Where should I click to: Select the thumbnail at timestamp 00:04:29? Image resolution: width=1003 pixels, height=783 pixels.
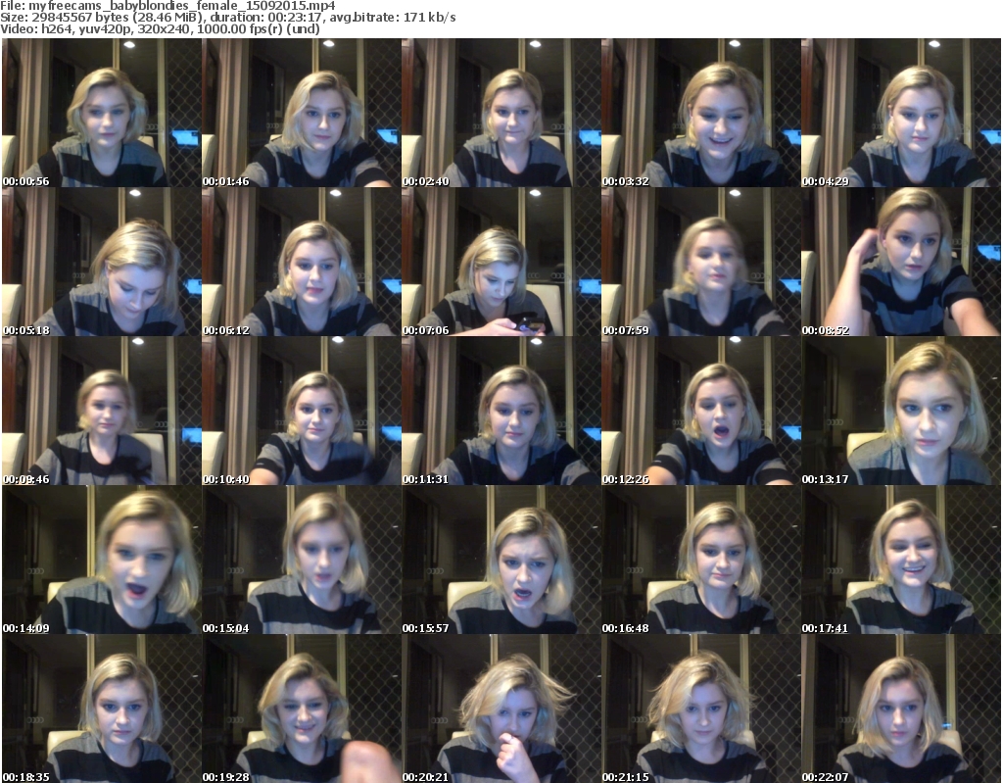[901, 113]
